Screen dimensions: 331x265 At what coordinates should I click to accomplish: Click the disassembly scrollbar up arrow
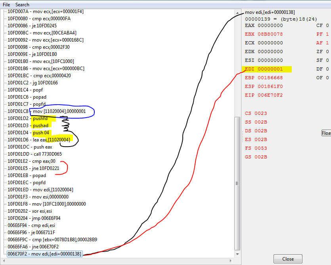(x=238, y=12)
